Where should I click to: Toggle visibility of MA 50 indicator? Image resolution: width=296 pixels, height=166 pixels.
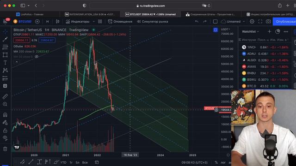click(37, 57)
